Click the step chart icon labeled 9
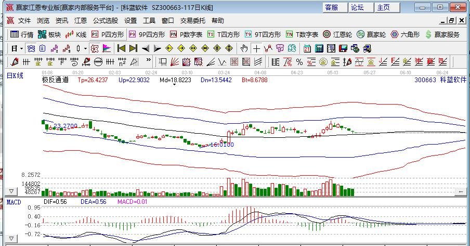 point(66,48)
